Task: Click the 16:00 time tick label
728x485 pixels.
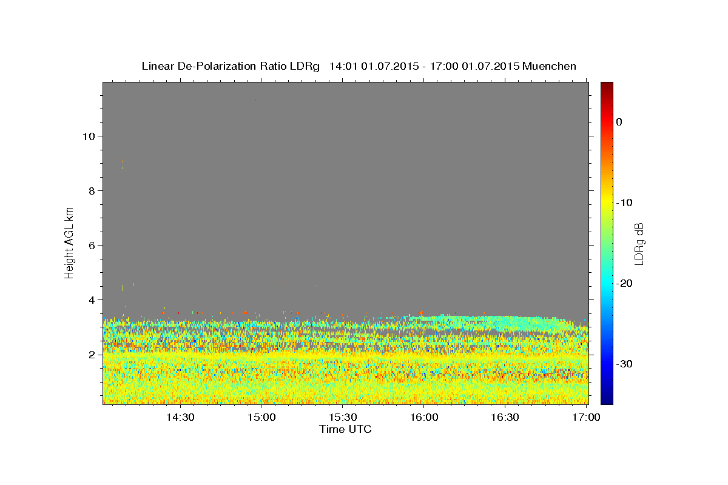Action: (x=424, y=418)
